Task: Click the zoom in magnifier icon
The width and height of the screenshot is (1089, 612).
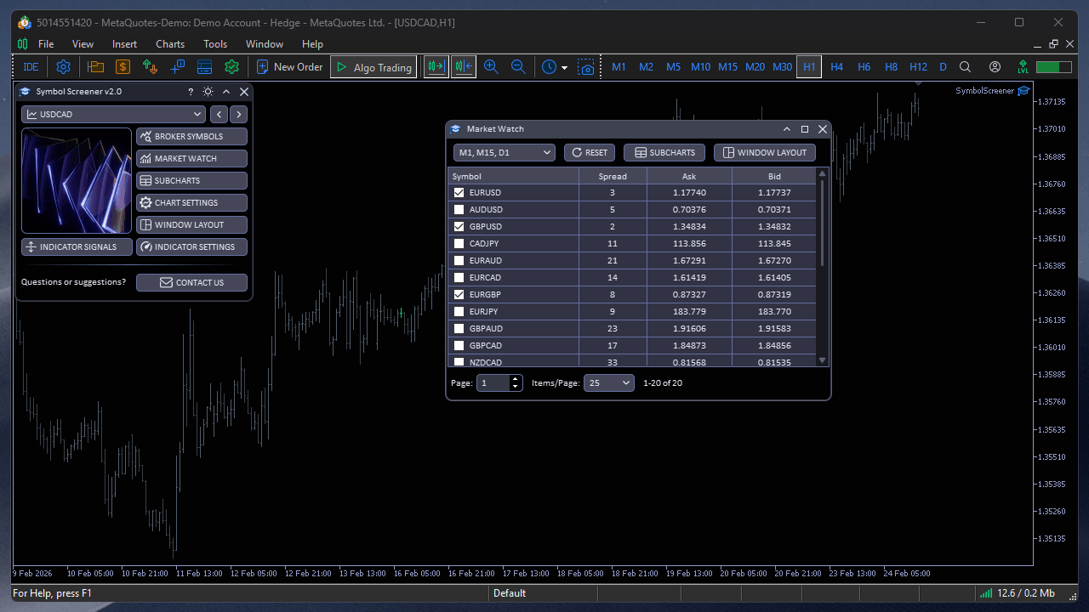Action: click(491, 66)
